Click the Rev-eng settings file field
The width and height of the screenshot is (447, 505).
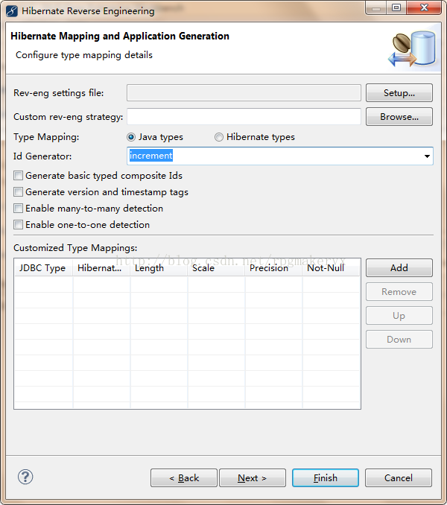click(244, 93)
